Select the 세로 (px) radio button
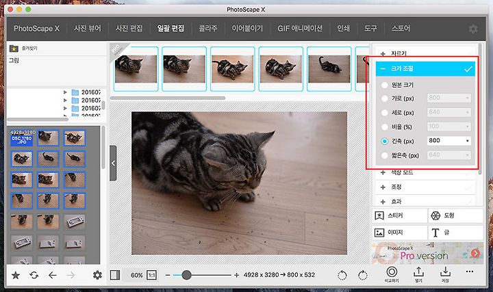This screenshot has width=493, height=292. click(385, 113)
